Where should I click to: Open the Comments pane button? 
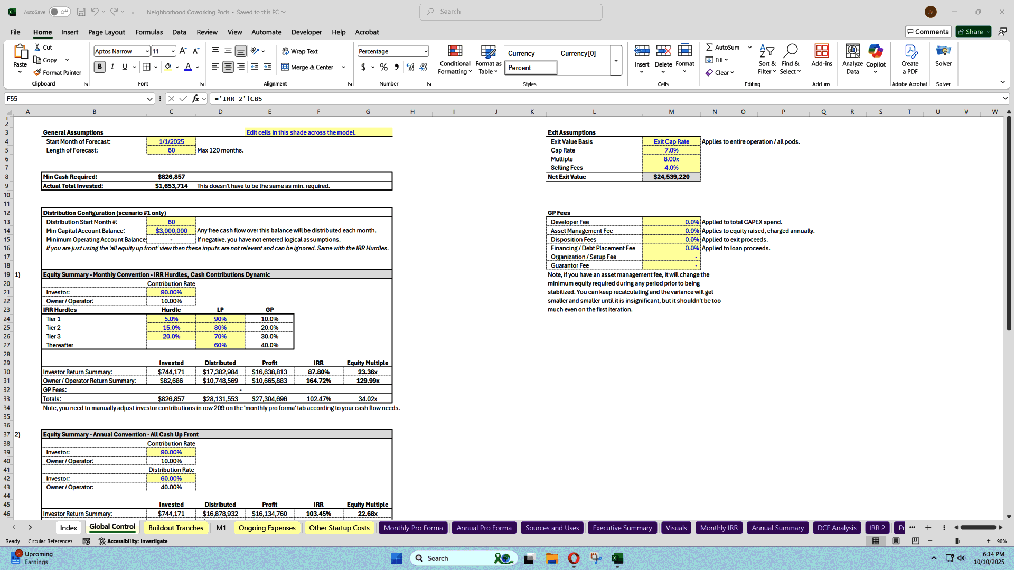(928, 32)
